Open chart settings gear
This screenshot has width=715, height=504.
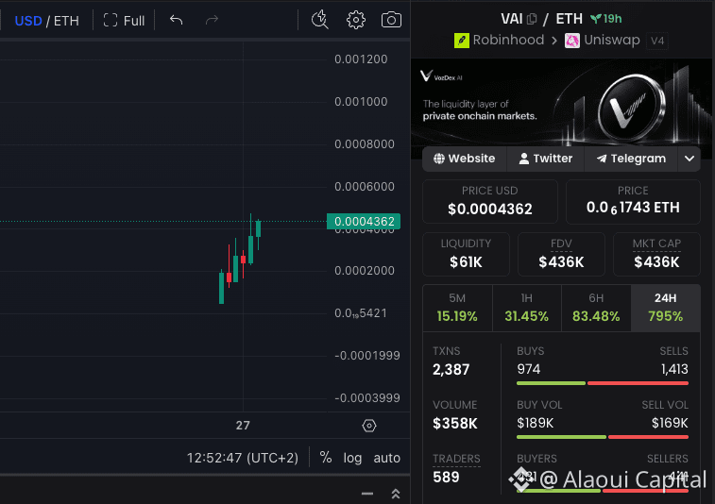356,20
